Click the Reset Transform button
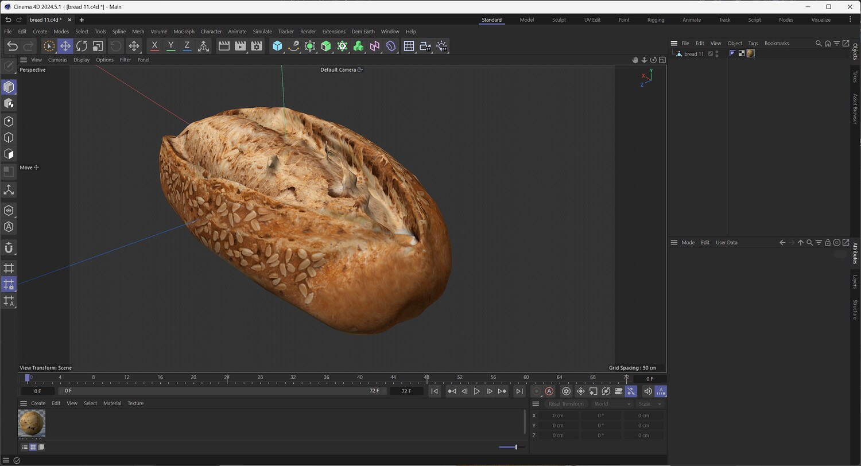861x466 pixels. click(x=565, y=404)
